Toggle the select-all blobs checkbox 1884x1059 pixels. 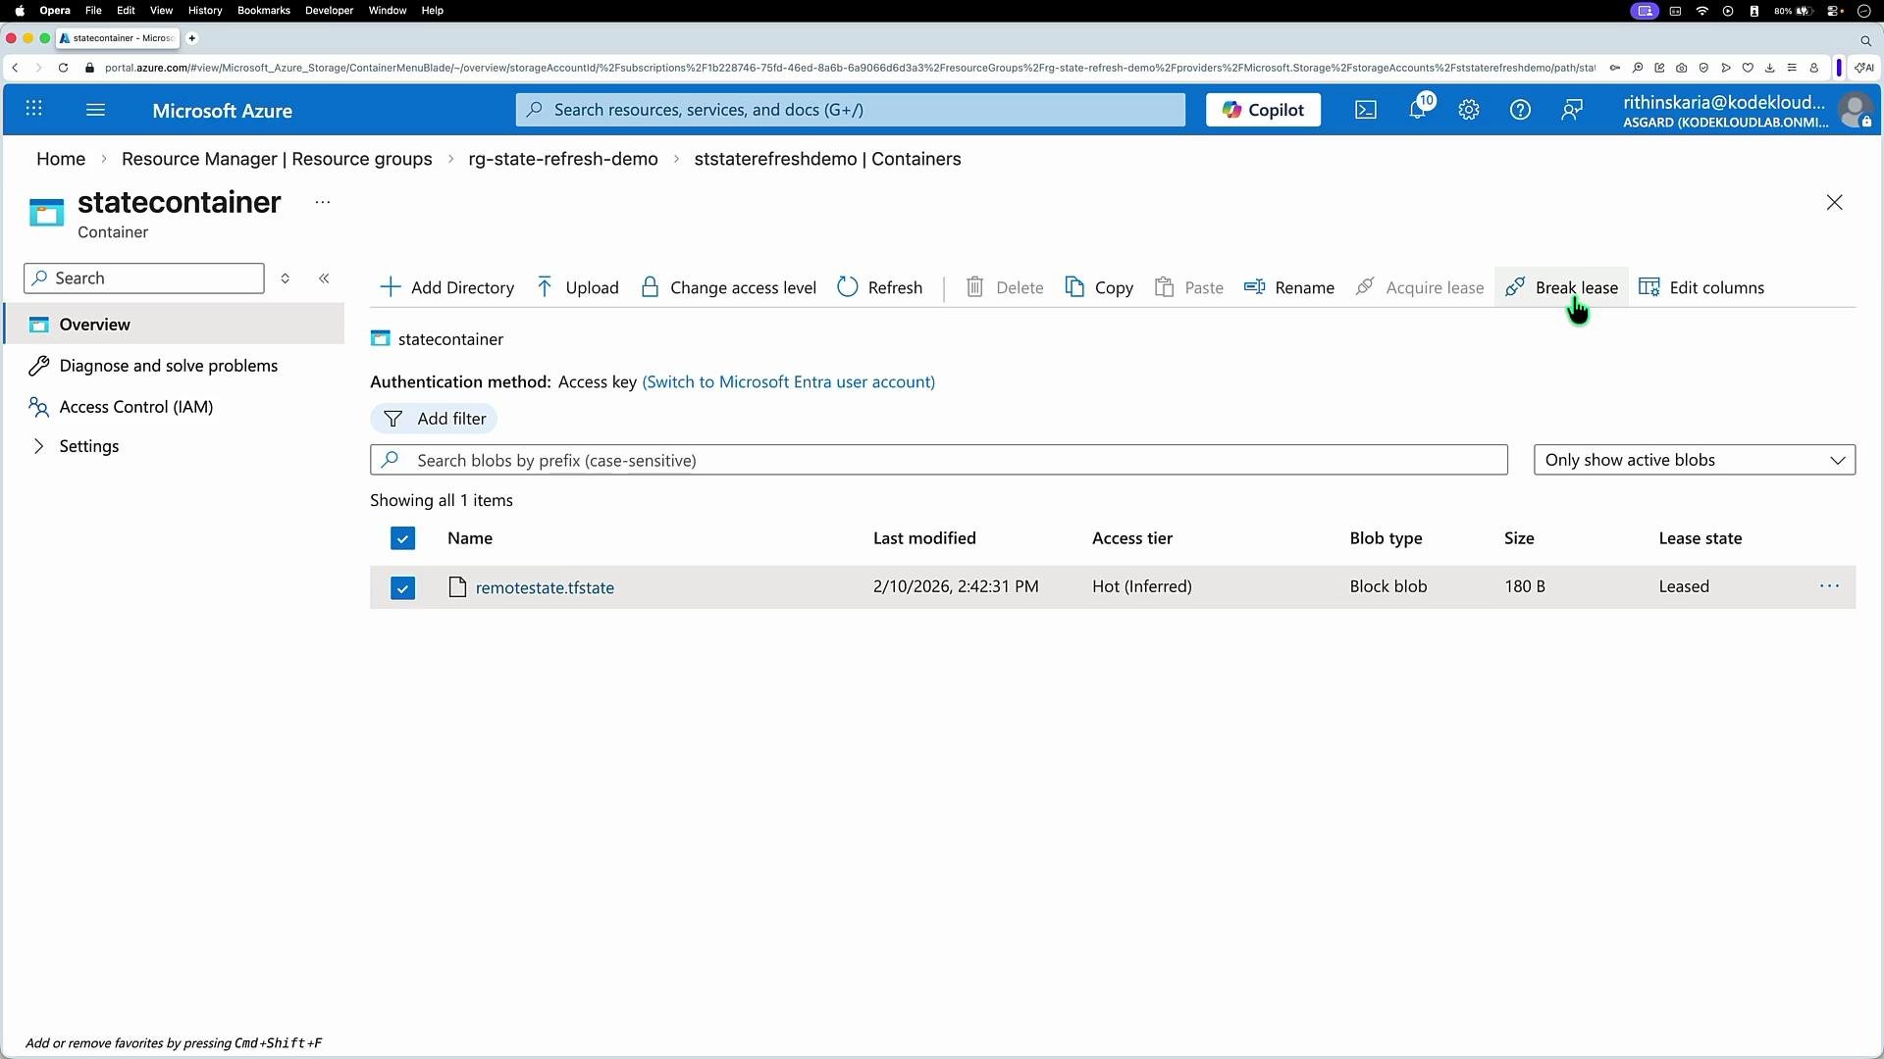[402, 538]
